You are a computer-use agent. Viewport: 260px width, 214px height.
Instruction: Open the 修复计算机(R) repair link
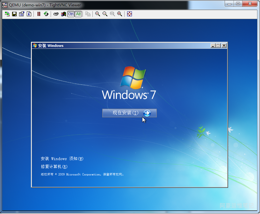54,166
